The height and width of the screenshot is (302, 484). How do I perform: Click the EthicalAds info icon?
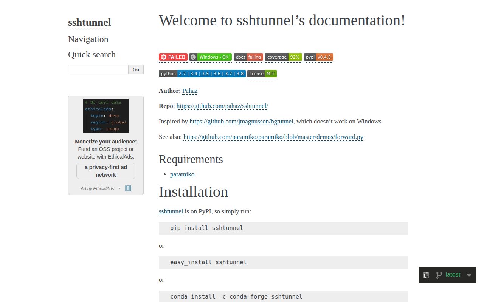[128, 188]
